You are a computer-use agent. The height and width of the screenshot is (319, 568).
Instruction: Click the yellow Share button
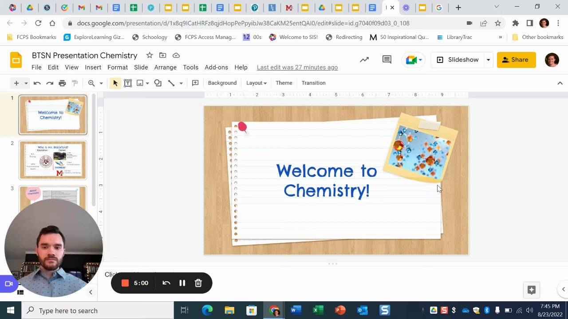pyautogui.click(x=516, y=60)
